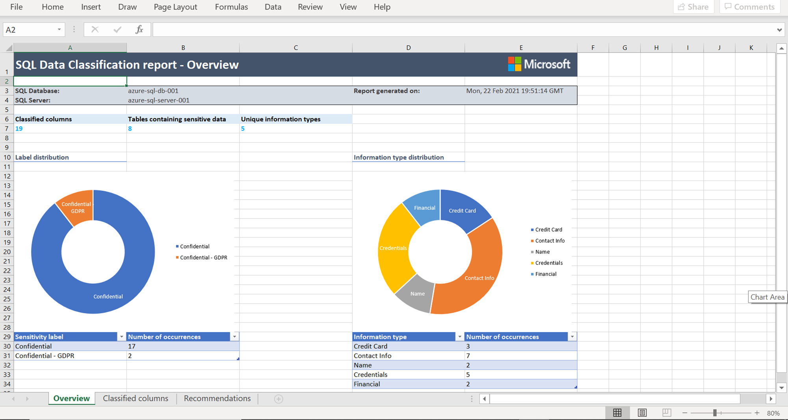
Task: Switch to Page Layout view icon
Action: click(x=642, y=413)
